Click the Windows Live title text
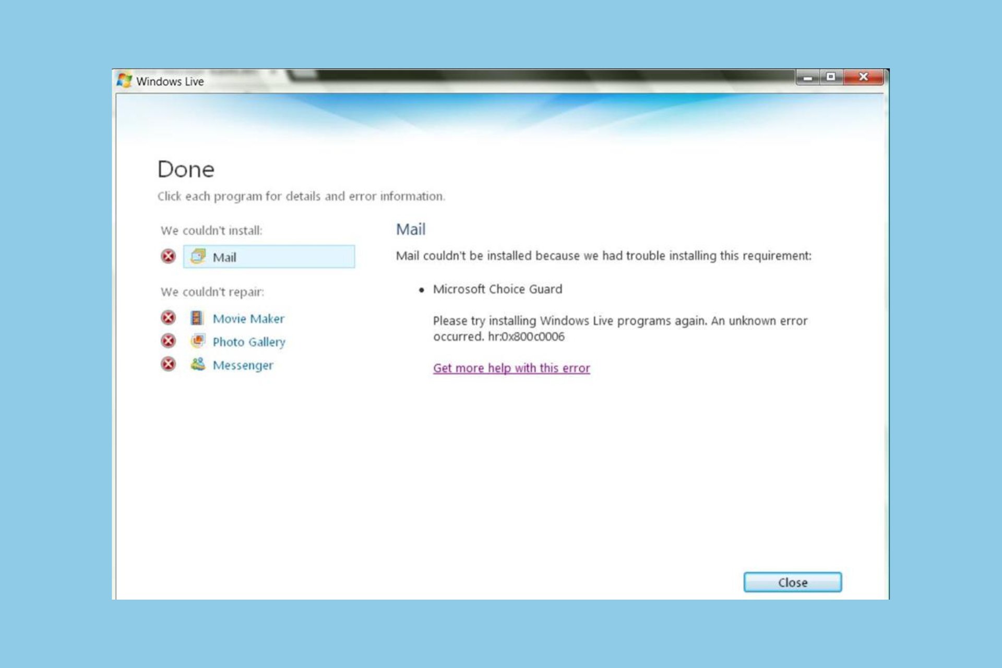The height and width of the screenshot is (668, 1002). click(170, 81)
